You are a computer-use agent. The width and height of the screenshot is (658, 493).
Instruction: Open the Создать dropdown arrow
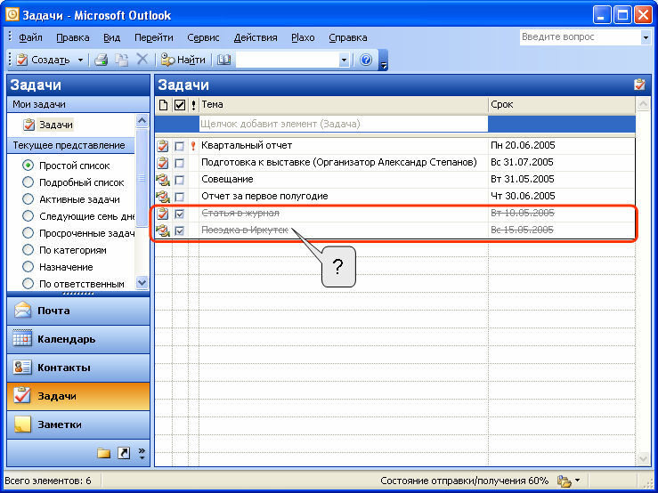click(80, 60)
